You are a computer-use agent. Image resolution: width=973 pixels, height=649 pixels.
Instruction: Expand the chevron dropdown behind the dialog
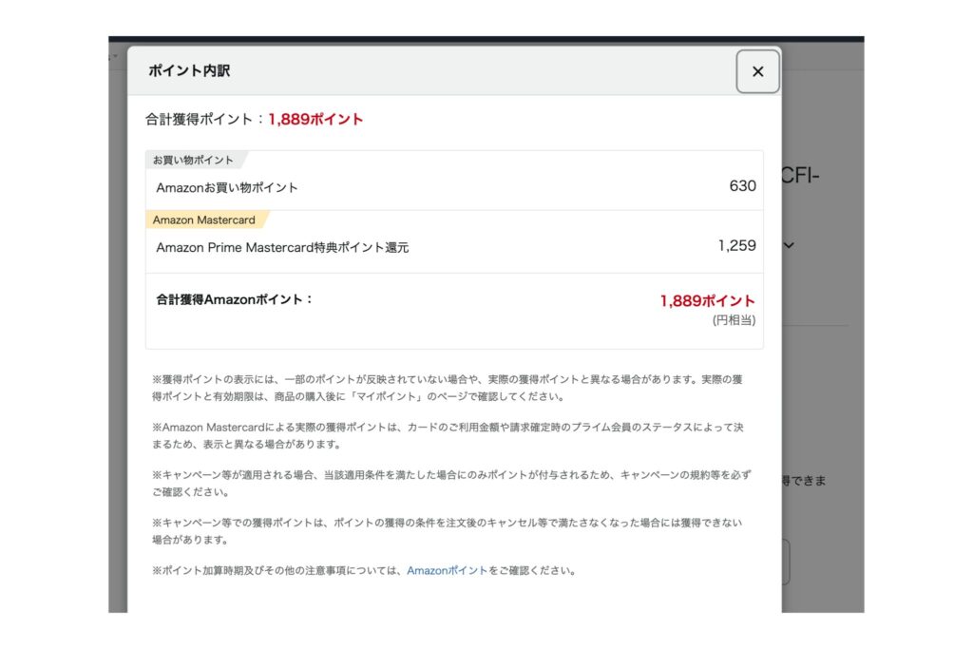[789, 245]
